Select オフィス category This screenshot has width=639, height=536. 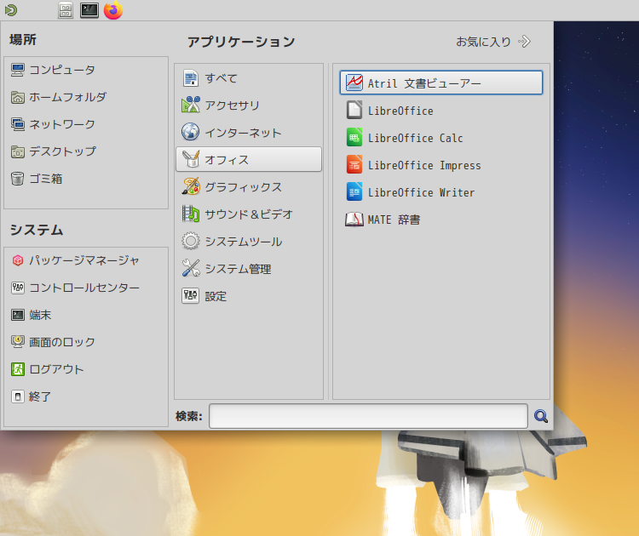pyautogui.click(x=249, y=159)
